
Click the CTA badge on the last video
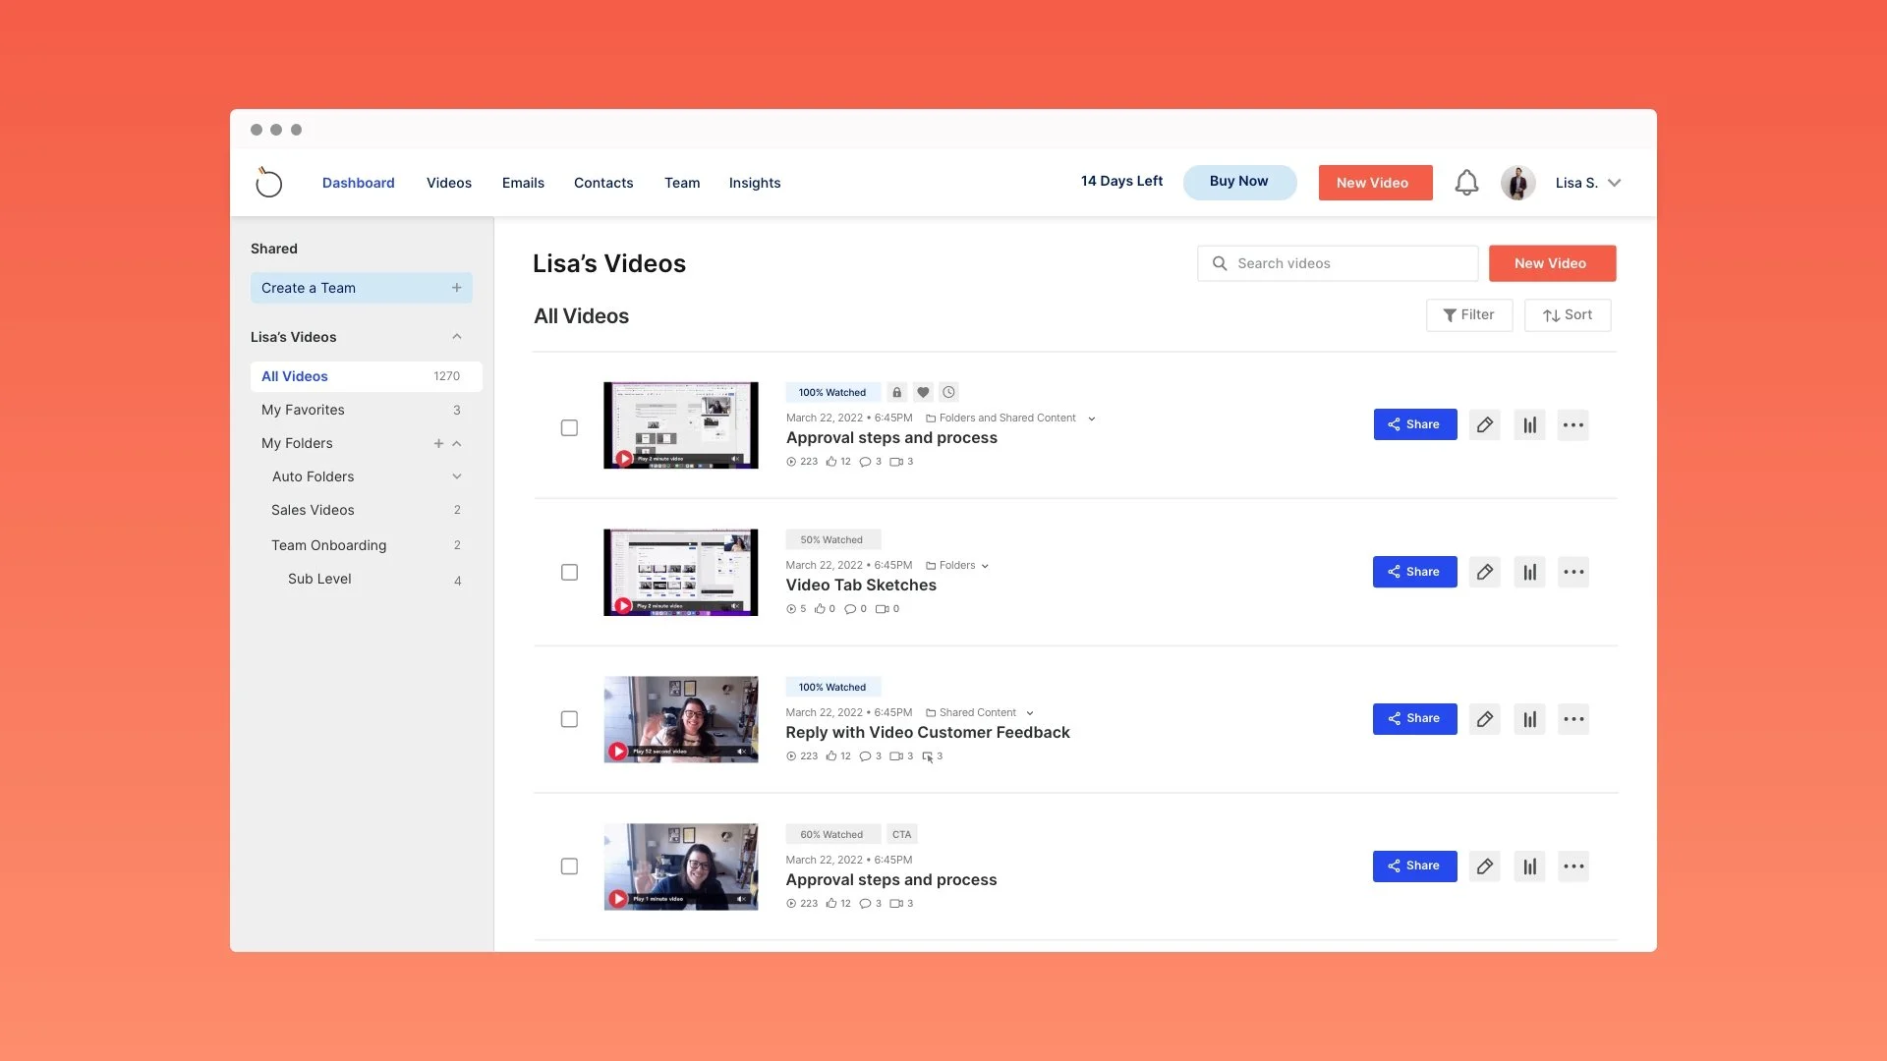tap(901, 835)
